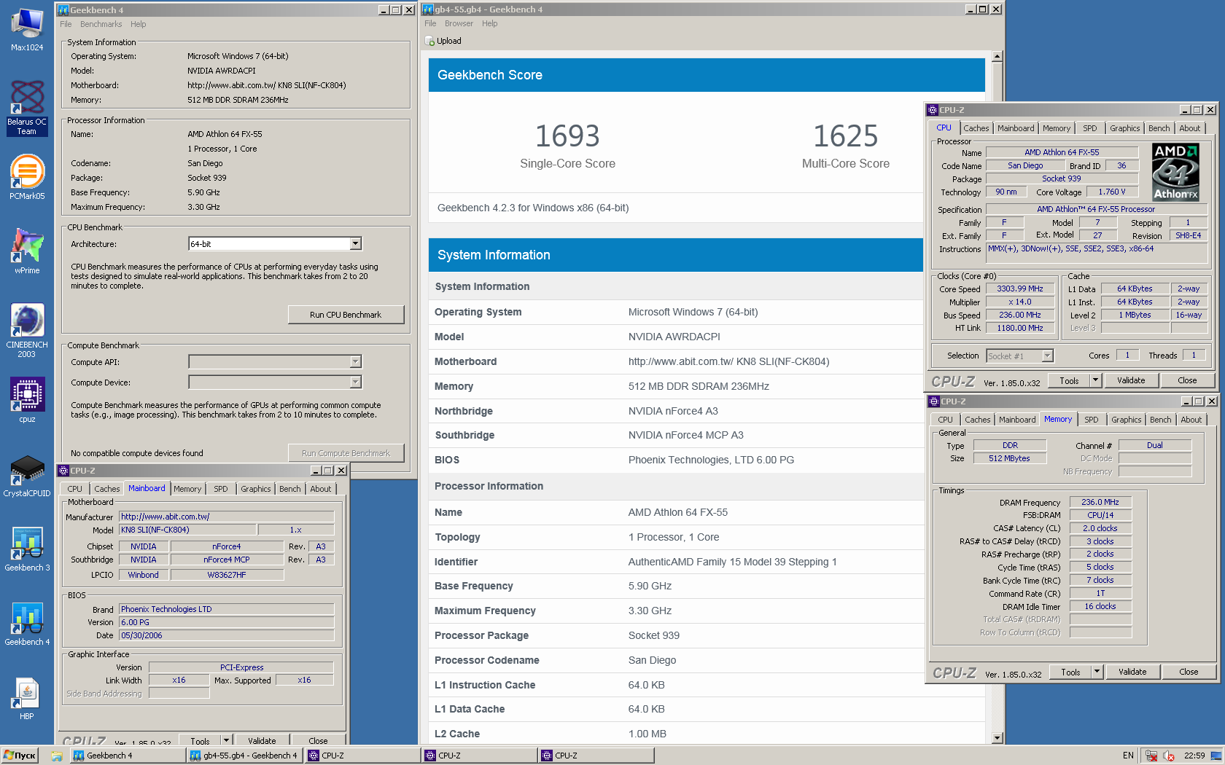Open the Max1024 desktop icon
The width and height of the screenshot is (1225, 765).
[x=27, y=29]
